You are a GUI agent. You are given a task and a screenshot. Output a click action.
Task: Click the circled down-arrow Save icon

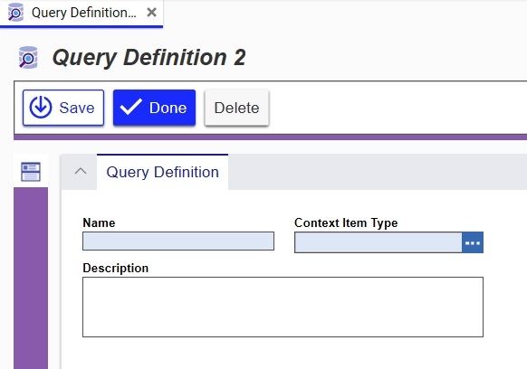[41, 108]
